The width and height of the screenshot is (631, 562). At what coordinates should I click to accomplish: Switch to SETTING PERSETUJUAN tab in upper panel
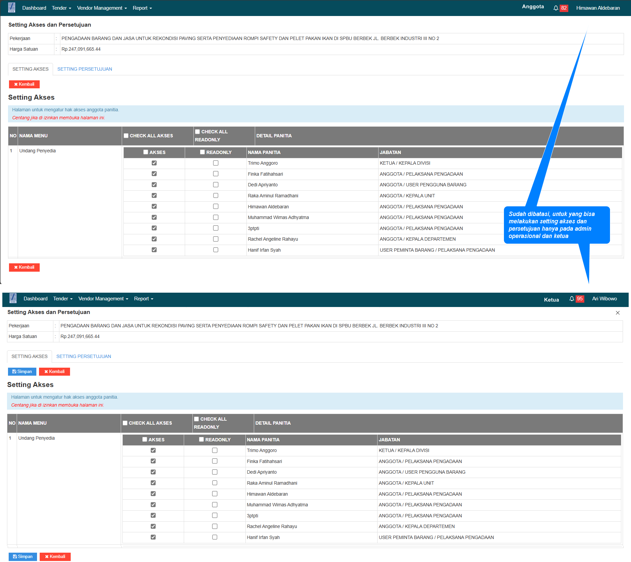[x=84, y=69]
